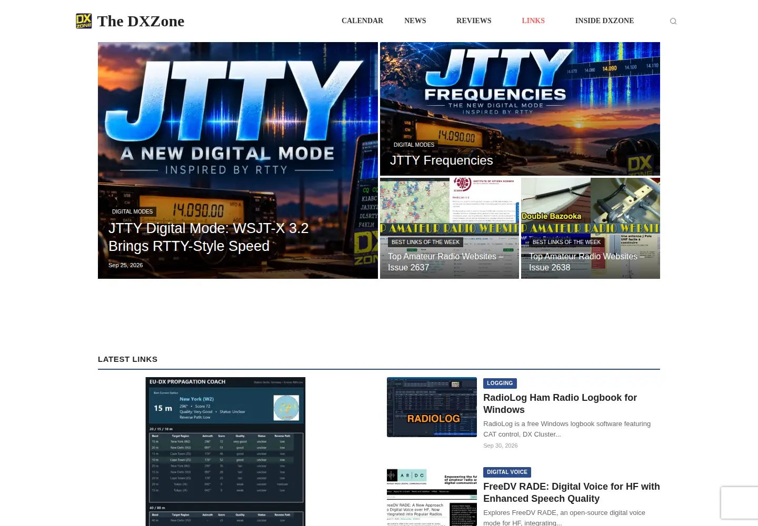Click the reCAPTCHA badge
This screenshot has width=758, height=526.
[740, 503]
